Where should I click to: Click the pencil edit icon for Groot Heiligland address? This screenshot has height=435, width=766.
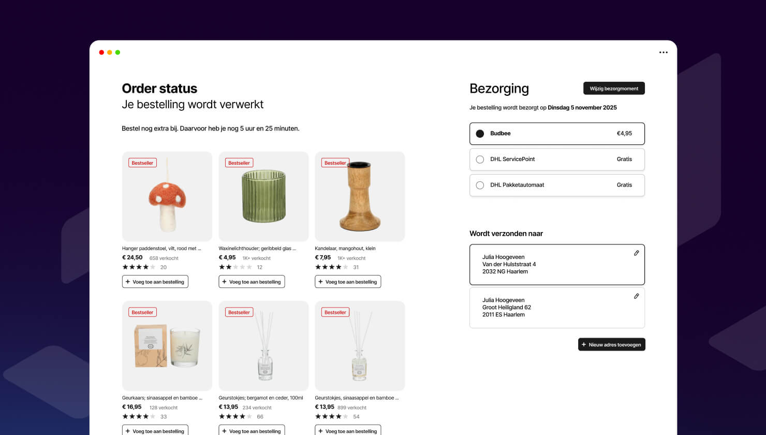click(637, 296)
